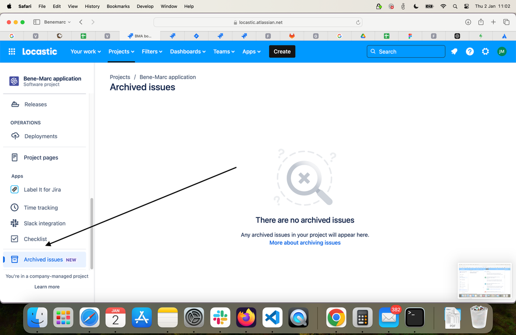Open the Teams dropdown menu
Viewport: 516px width, 335px height.
point(223,51)
